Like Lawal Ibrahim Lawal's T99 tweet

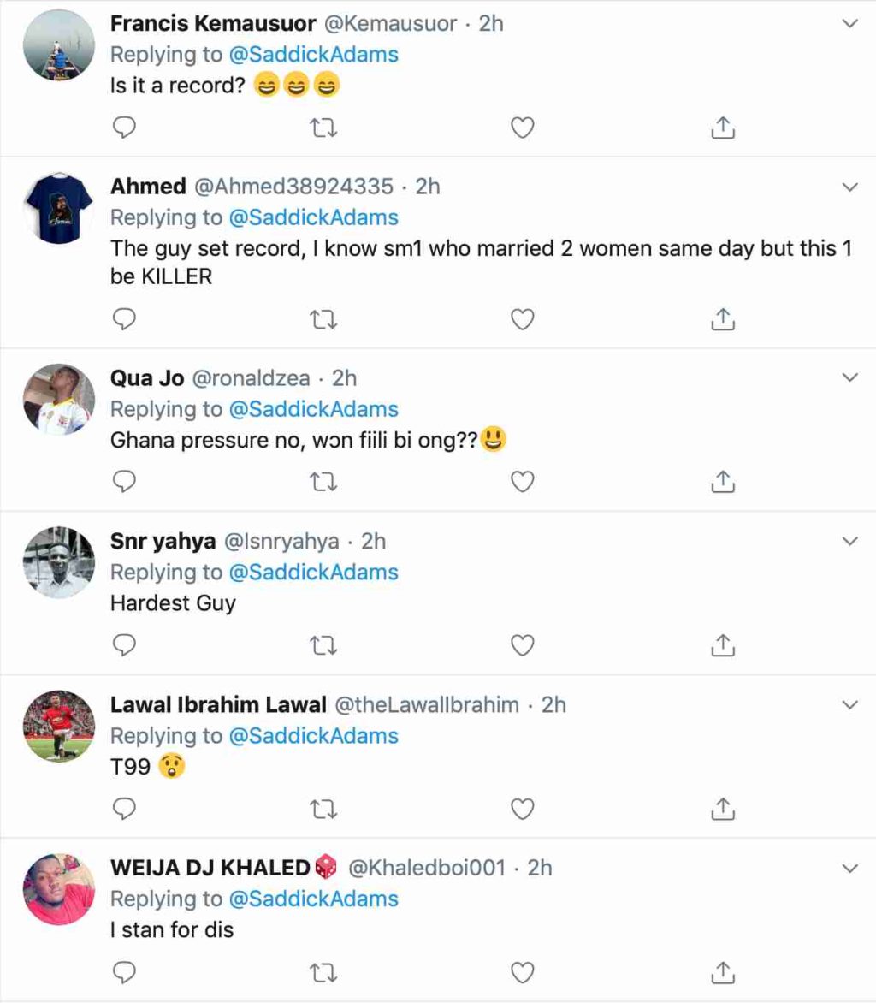pyautogui.click(x=522, y=809)
